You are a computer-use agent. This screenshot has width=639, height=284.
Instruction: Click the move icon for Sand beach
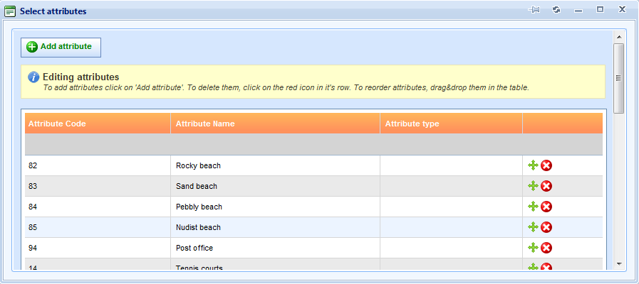pos(533,186)
